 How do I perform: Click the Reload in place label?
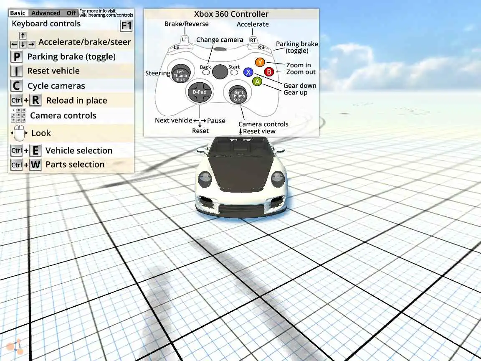pos(77,101)
